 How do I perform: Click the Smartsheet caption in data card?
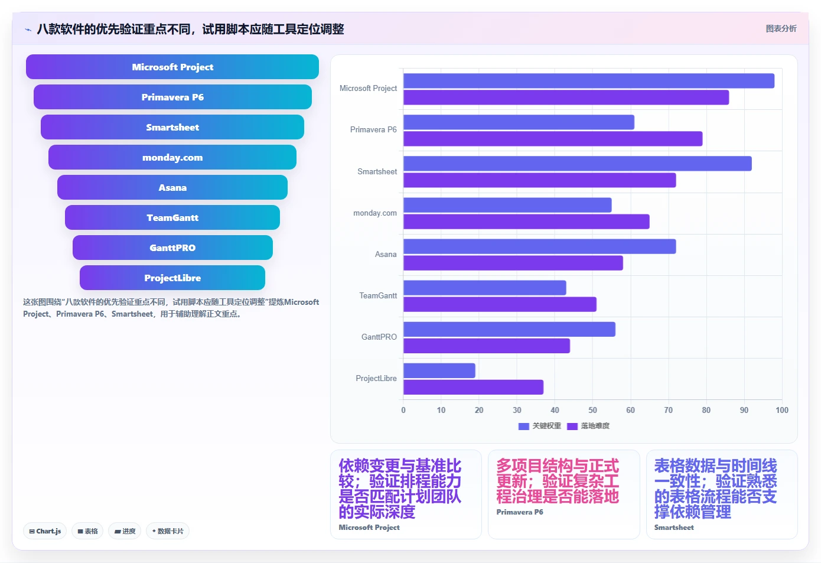(x=674, y=528)
